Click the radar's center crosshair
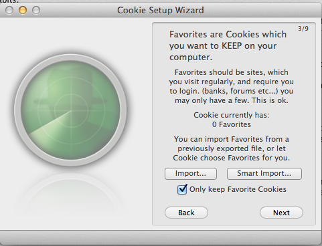Screen dimensions: 322x246 tap(72, 110)
